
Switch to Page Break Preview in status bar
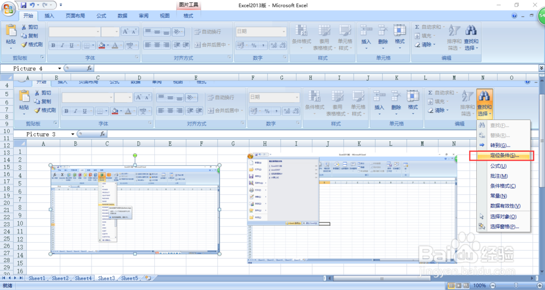pos(467,286)
